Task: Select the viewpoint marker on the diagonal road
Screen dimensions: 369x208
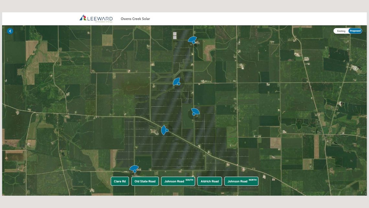Action: point(165,130)
